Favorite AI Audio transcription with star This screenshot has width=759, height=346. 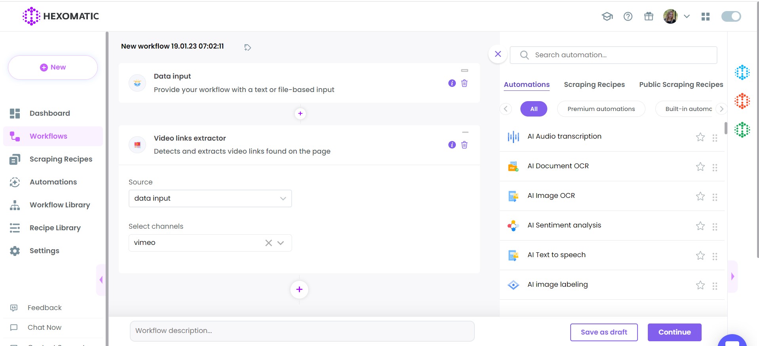pyautogui.click(x=700, y=137)
